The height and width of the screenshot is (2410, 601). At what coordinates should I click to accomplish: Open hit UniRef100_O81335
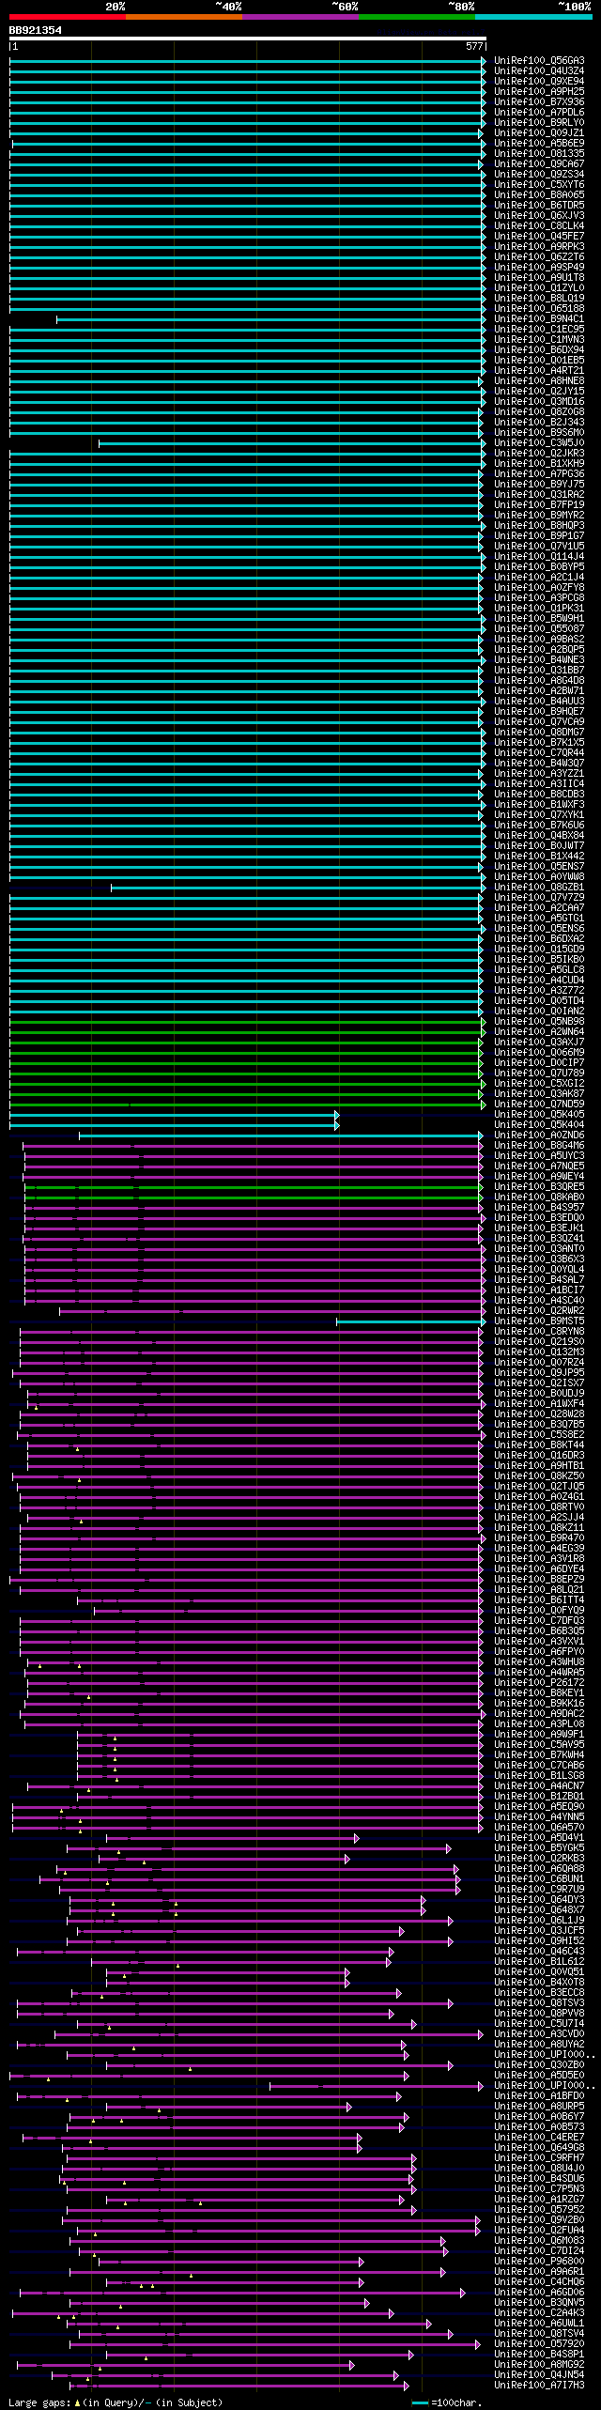(x=539, y=153)
